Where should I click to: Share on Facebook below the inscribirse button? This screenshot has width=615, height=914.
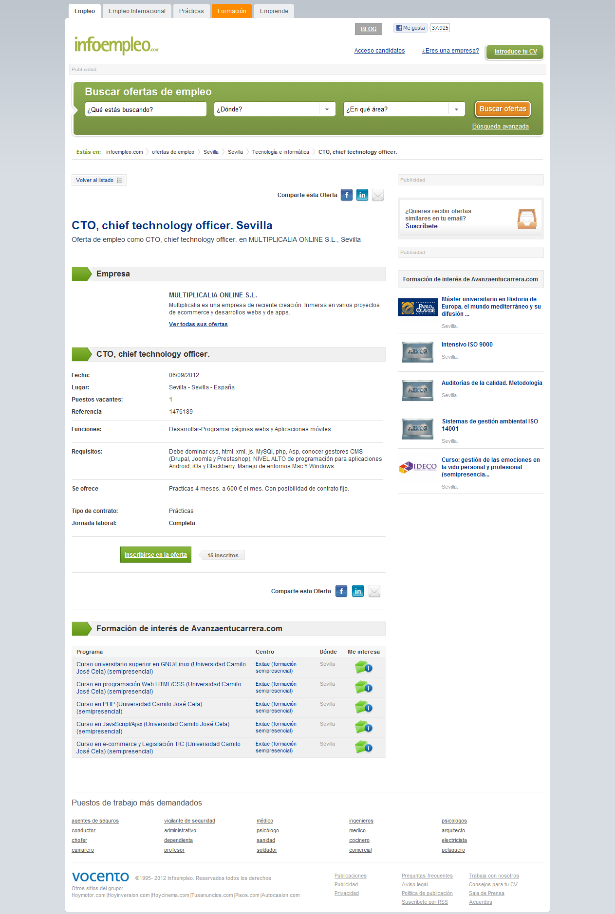341,591
